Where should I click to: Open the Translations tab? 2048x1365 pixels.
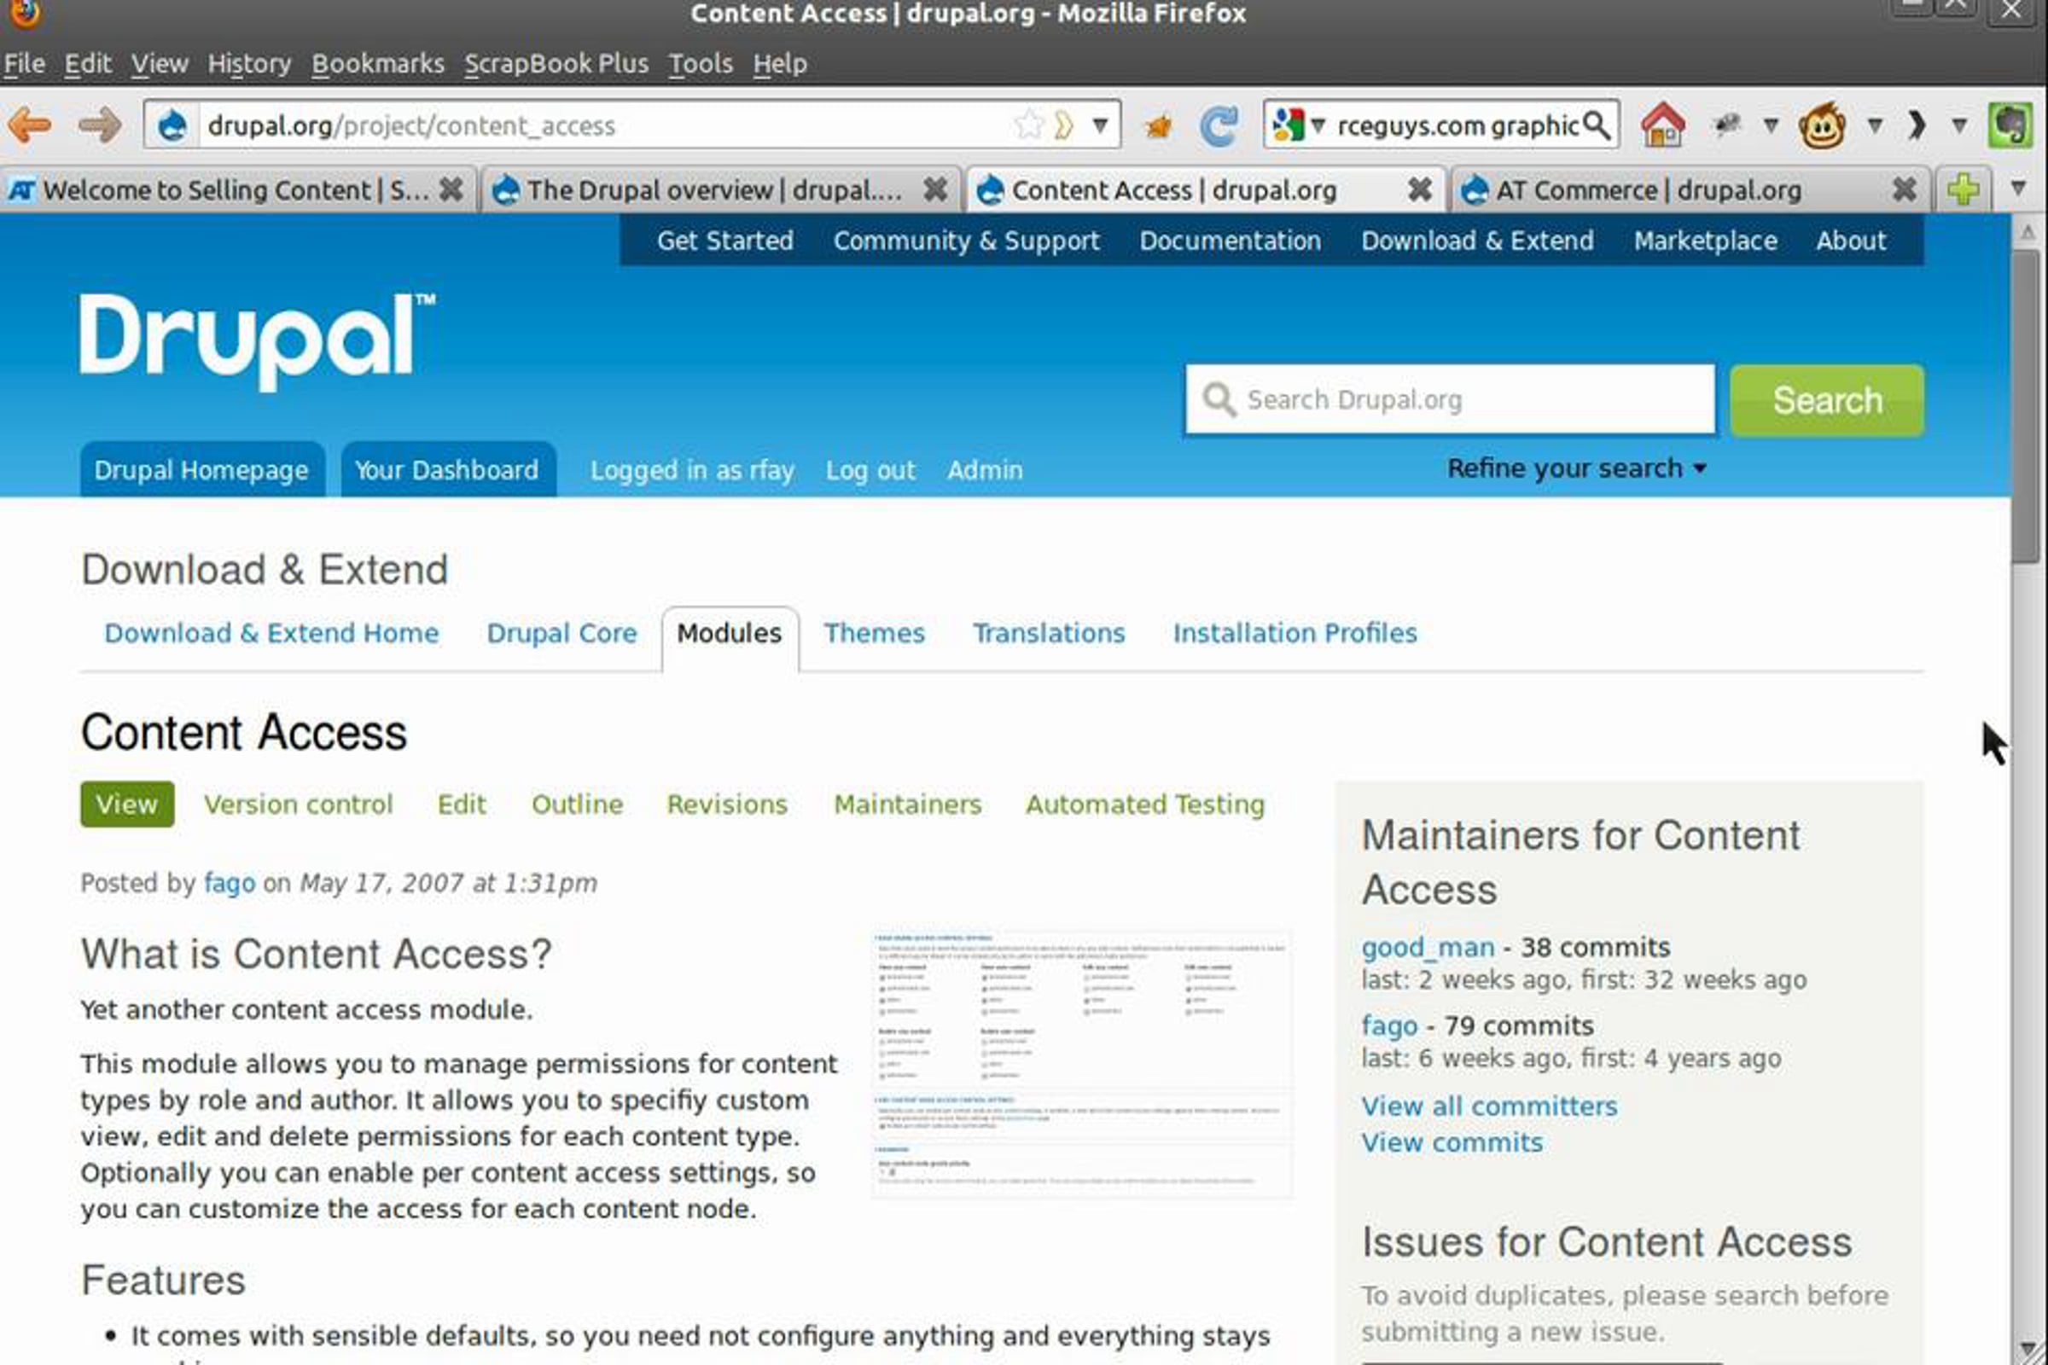point(1049,633)
